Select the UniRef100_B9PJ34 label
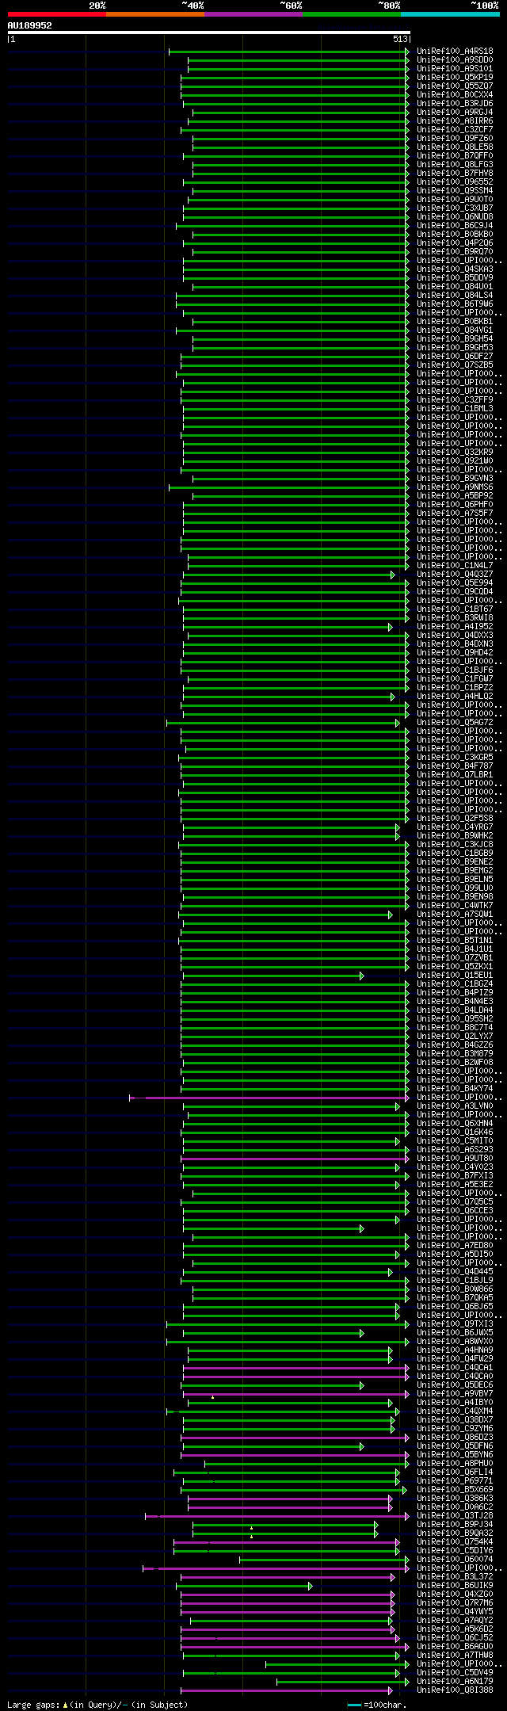507x1711 pixels. (x=455, y=1525)
